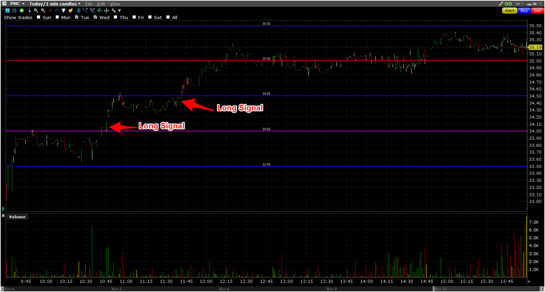The height and width of the screenshot is (292, 545).
Task: Check the Mon show trades checkbox
Action: pos(57,17)
